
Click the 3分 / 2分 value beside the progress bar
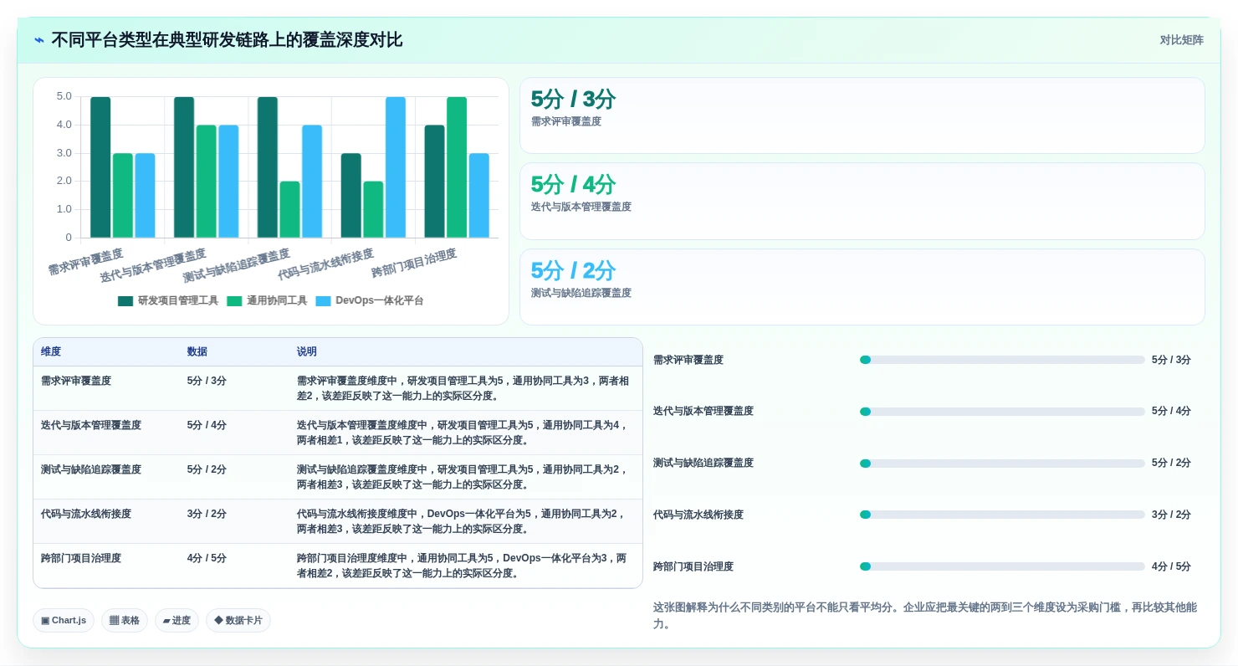click(x=1171, y=515)
